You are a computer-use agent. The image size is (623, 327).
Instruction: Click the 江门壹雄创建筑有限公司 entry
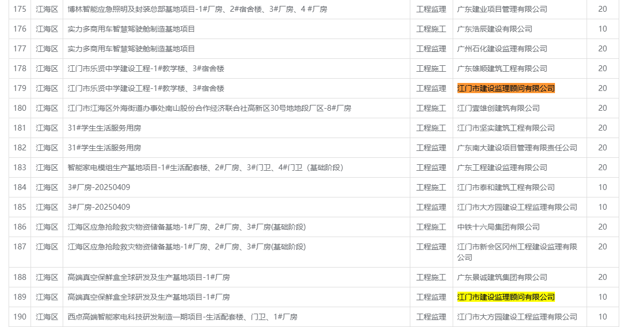point(498,108)
